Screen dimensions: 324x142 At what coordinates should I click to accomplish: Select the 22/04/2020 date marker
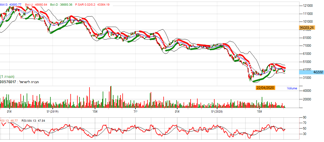pos(265,88)
